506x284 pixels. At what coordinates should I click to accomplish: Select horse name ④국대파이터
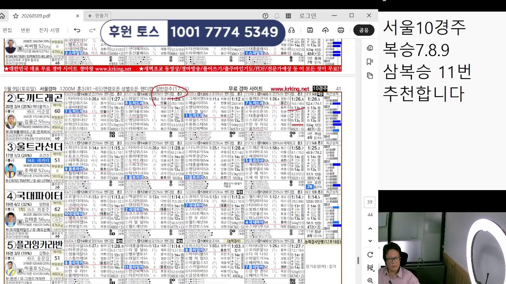pyautogui.click(x=34, y=196)
